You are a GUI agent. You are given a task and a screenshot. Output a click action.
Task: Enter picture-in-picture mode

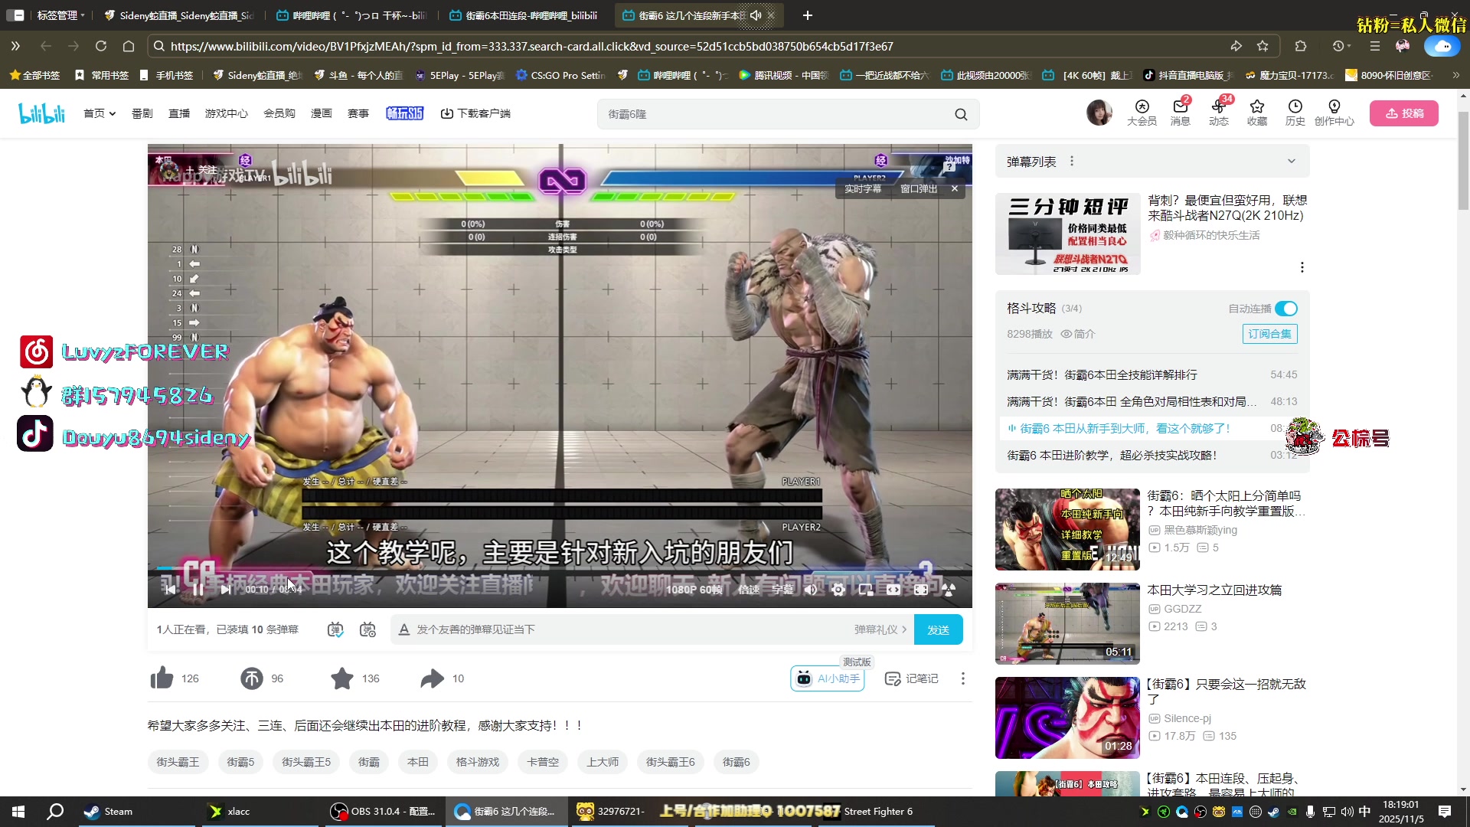coord(866,589)
